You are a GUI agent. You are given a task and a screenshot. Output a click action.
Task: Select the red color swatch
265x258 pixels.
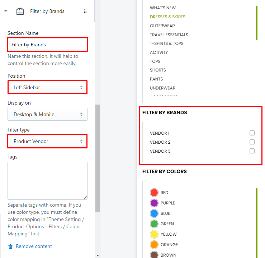(x=154, y=193)
